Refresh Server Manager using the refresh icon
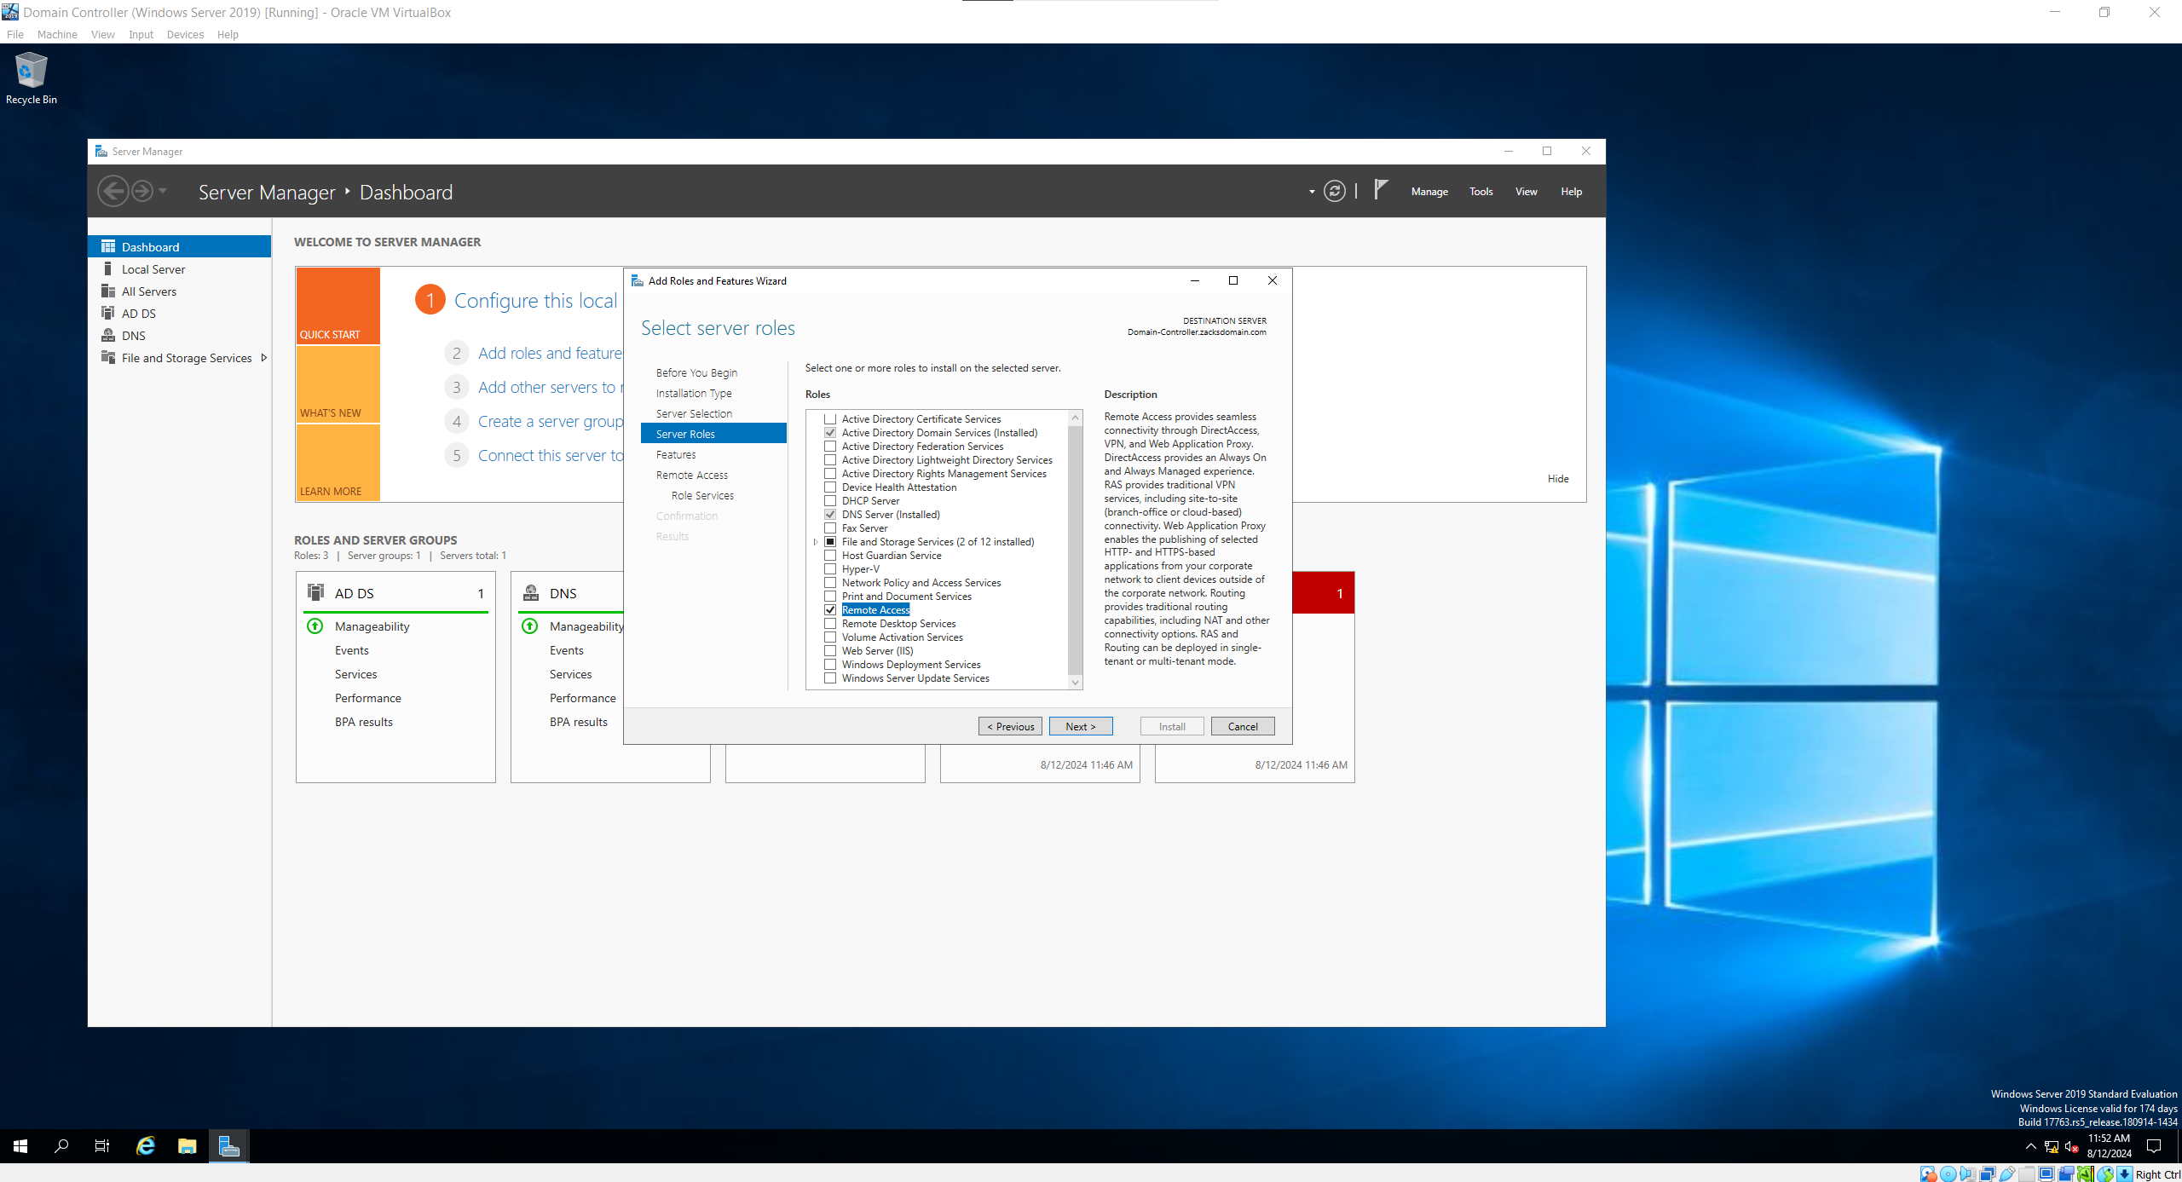 tap(1334, 191)
